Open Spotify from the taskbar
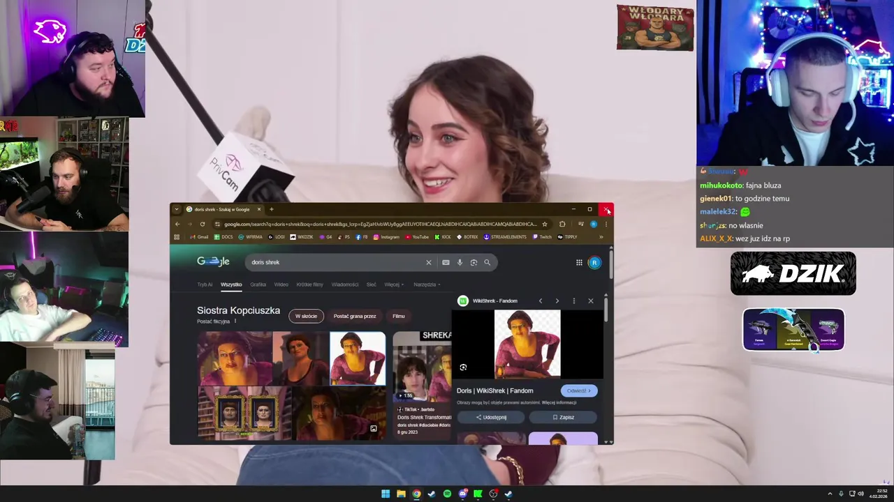The image size is (894, 502). click(x=447, y=494)
